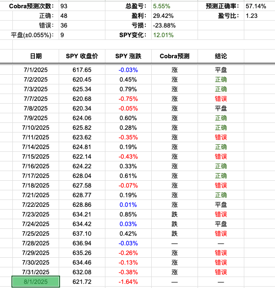The image size is (275, 288).
Task: Select the 涨 prediction for 7/31/2025
Action: (x=175, y=272)
